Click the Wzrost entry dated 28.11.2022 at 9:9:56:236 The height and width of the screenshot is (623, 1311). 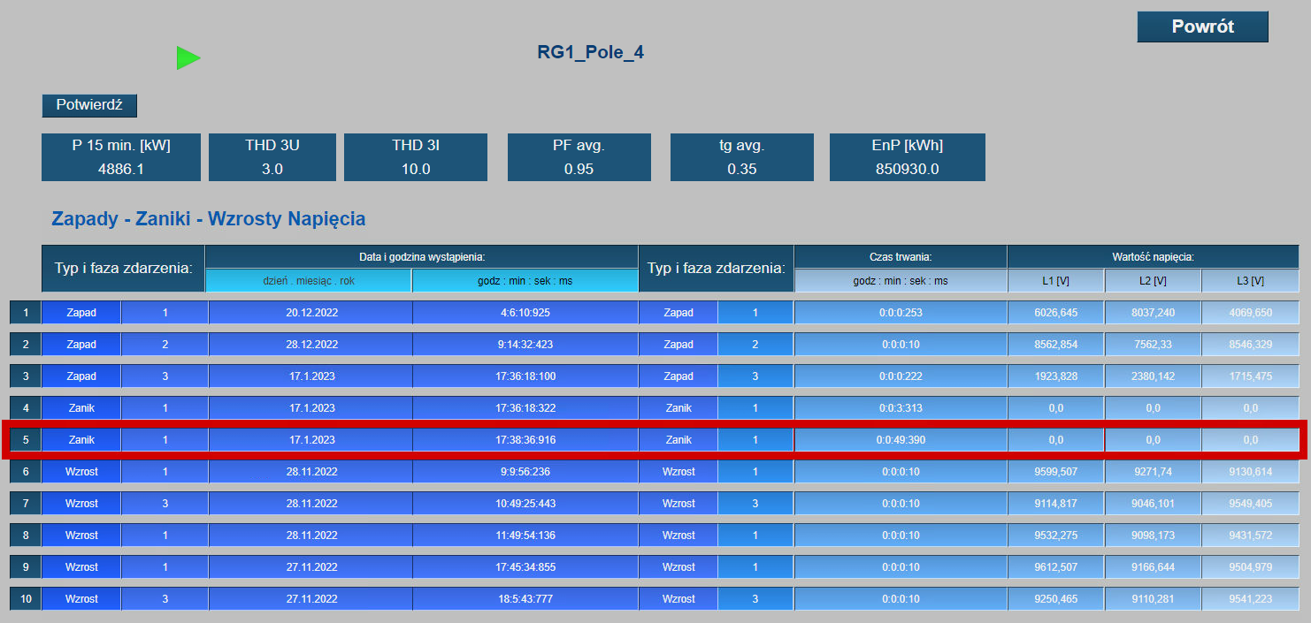click(x=80, y=471)
